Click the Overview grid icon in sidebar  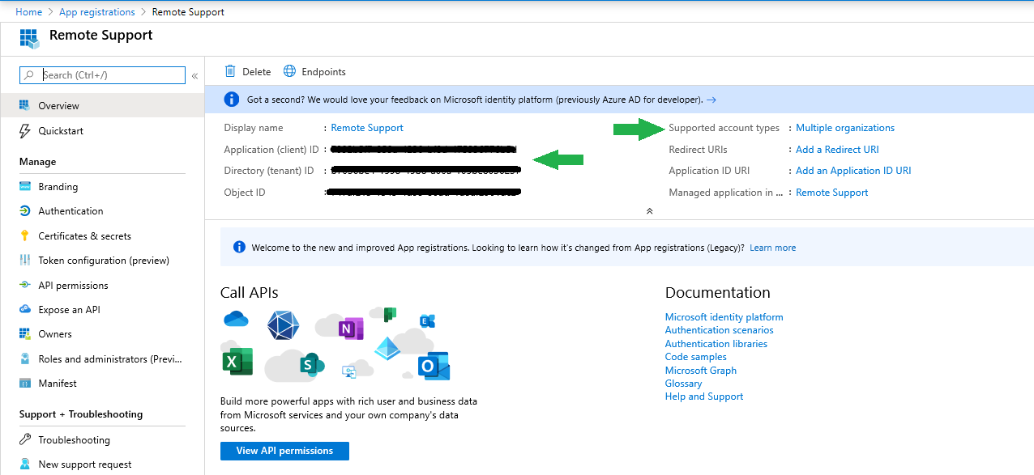24,105
